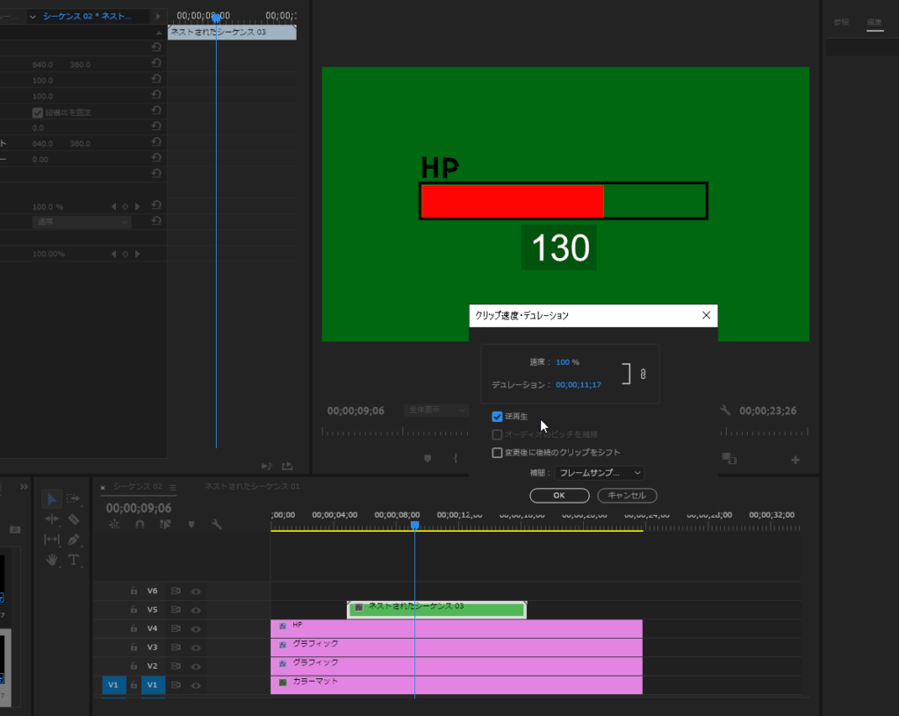
Task: Open the 全体表示 zoom level dropdown
Action: (x=436, y=410)
